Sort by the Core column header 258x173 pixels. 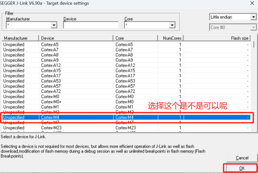click(x=136, y=38)
